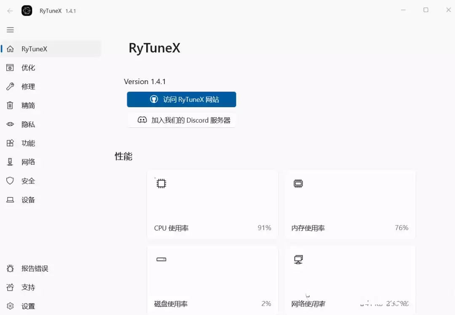Click the CPU chip icon on the usage card

coord(161,183)
